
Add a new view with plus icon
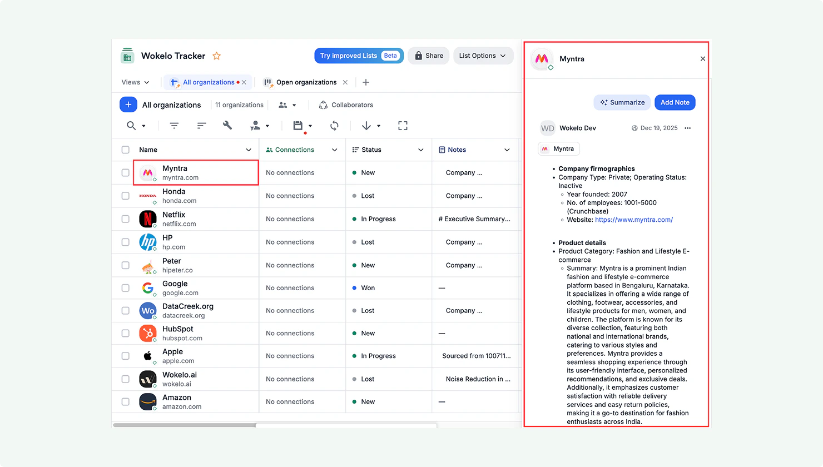pos(366,82)
